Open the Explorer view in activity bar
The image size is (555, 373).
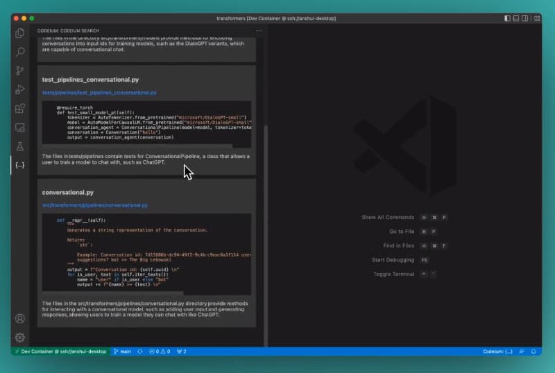pos(20,33)
